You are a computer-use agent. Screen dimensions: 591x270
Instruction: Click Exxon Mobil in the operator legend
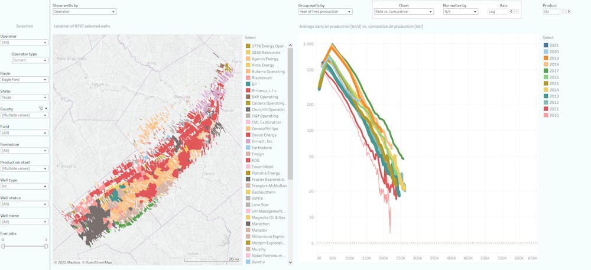click(259, 167)
